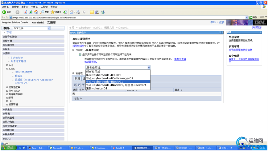Select 节点=cyberbank-4CellManager01 option
Image resolution: width=268 pixels, height=151 pixels.
pyautogui.click(x=118, y=78)
